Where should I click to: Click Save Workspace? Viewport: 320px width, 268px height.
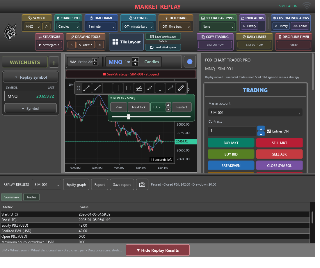click(x=163, y=37)
